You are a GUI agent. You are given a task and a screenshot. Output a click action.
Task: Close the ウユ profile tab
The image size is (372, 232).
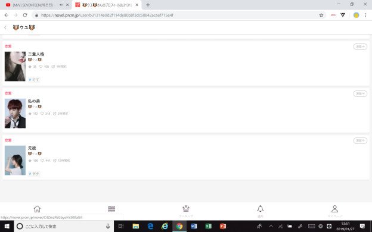(137, 5)
